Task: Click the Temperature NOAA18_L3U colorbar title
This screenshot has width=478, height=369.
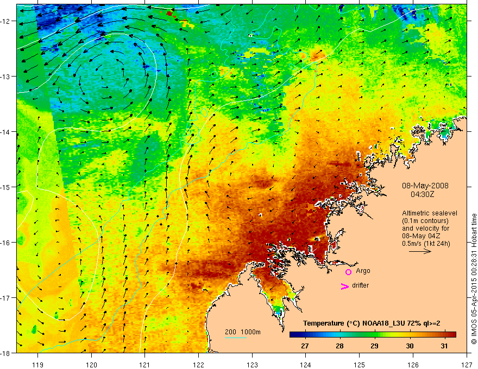Action: [372, 323]
